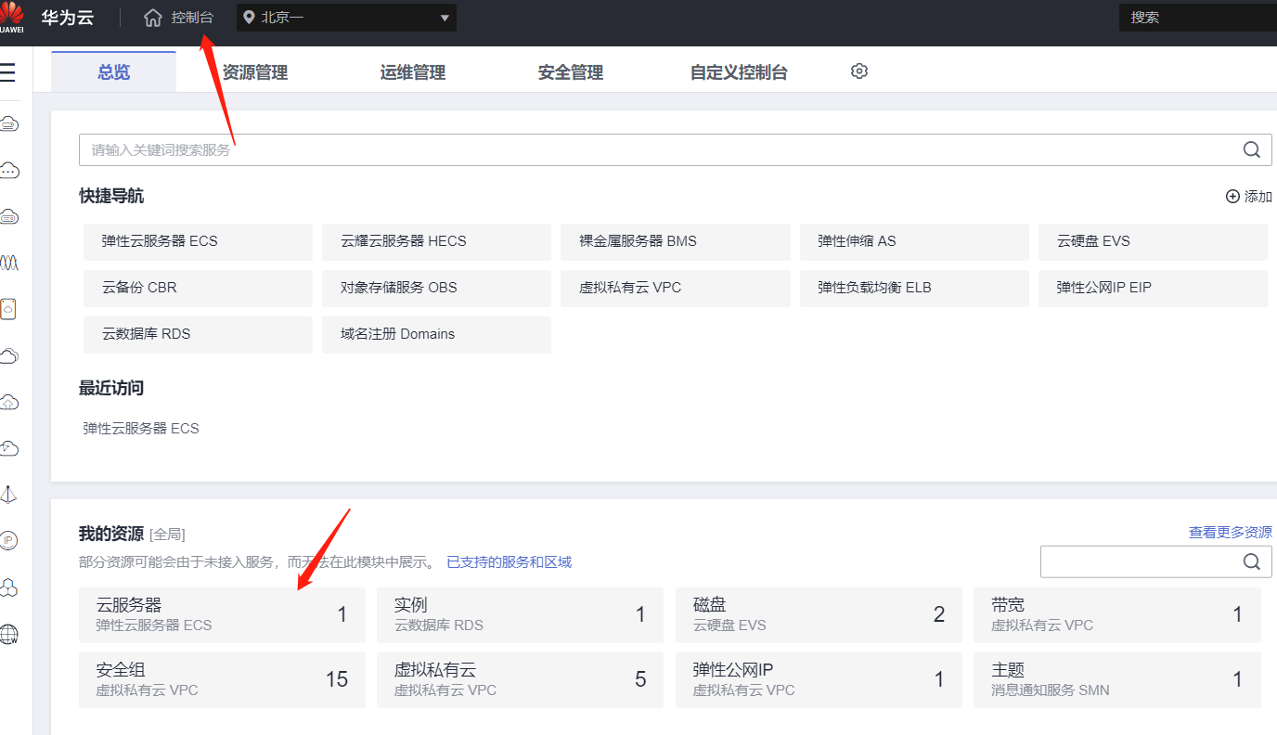Open 弹性云服务器 ECS under 最近访问

tap(141, 429)
